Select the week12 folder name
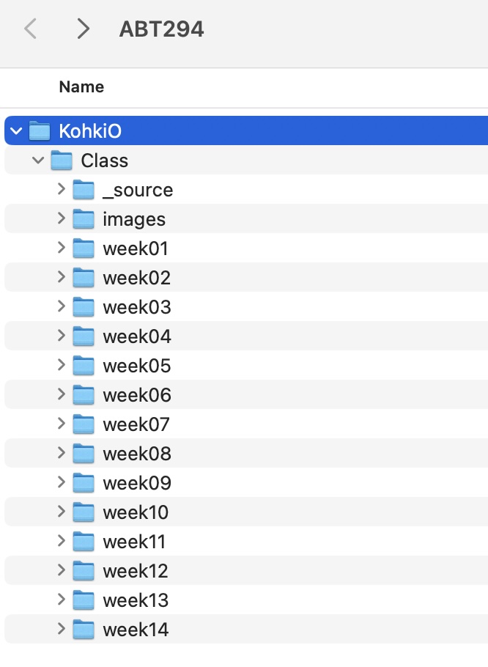This screenshot has width=488, height=667. coord(136,570)
